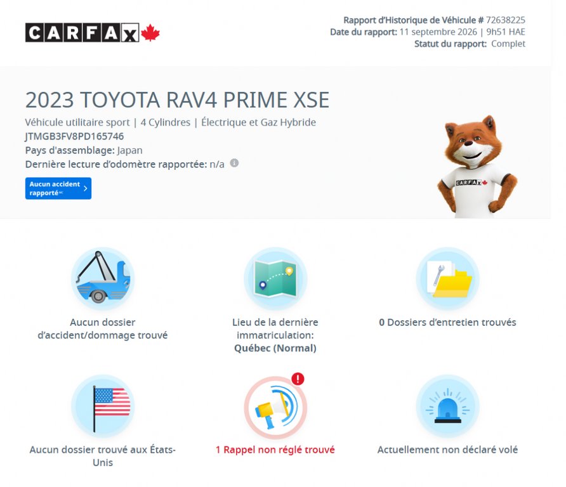Click 'Électrique et Gaz Hybride' text
Screen dimensions: 566x487
pos(258,122)
